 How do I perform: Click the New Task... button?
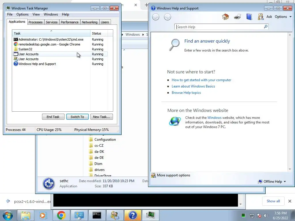pyautogui.click(x=101, y=117)
